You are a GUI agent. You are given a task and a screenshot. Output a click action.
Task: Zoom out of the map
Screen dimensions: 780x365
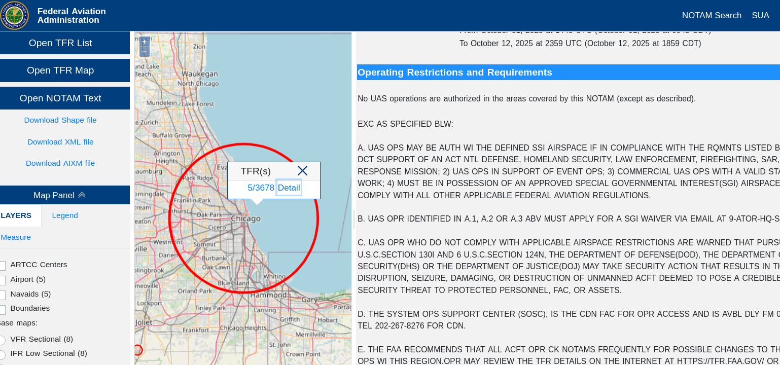[x=144, y=52]
